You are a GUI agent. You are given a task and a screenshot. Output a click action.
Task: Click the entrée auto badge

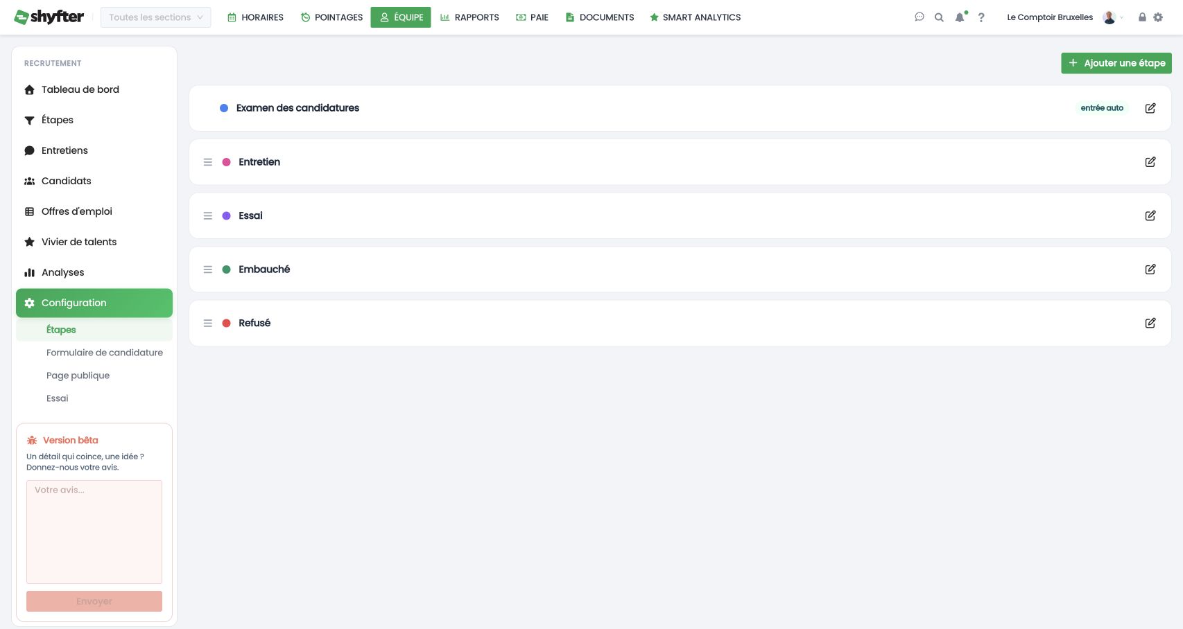[1102, 108]
